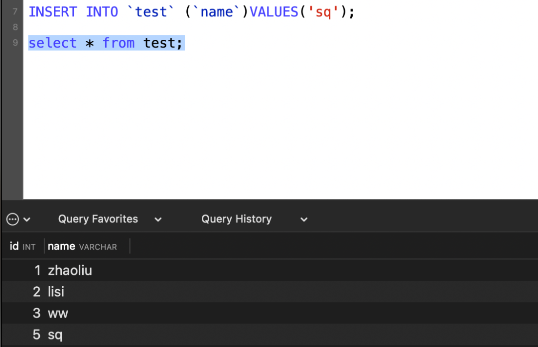Screen dimensions: 538x347
Task: Select the lisi name cell
Action: [x=56, y=292]
